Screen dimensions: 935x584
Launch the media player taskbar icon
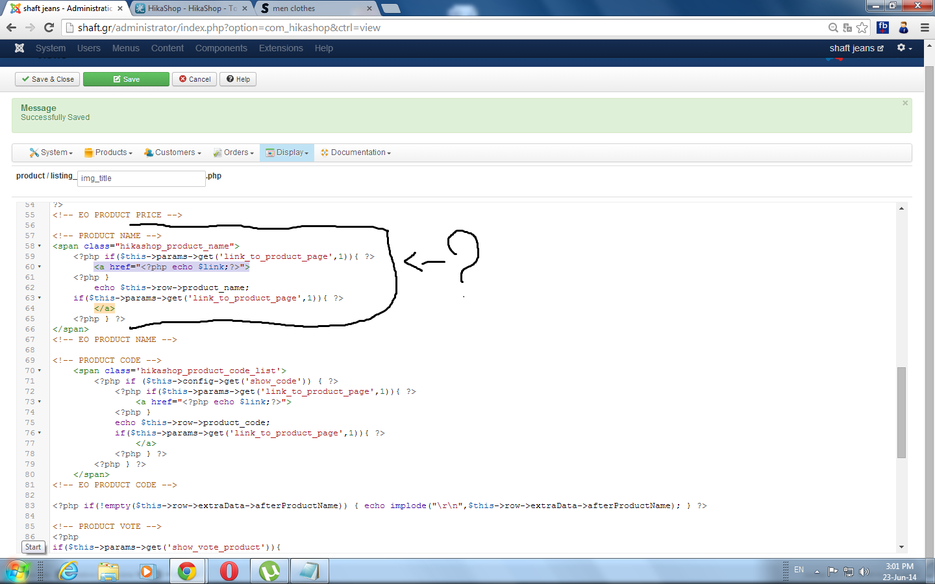click(147, 571)
